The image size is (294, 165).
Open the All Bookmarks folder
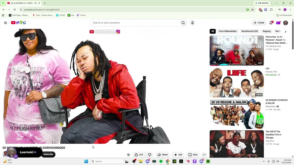point(284,15)
